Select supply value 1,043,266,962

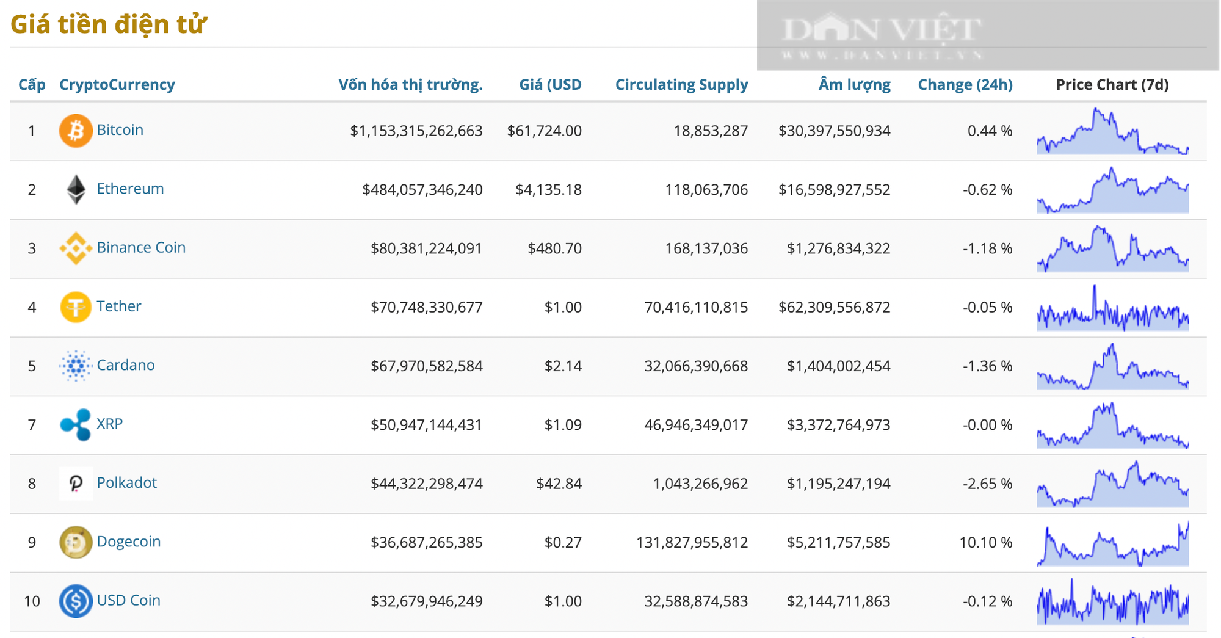coord(700,484)
